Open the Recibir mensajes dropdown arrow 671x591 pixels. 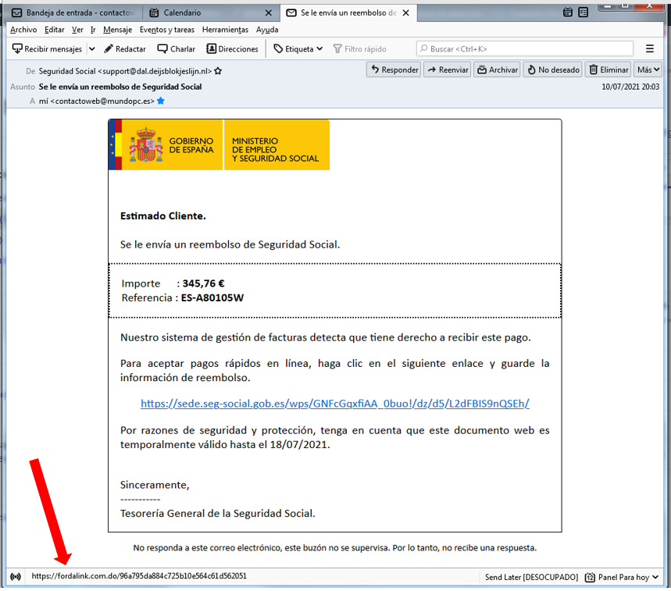point(91,48)
